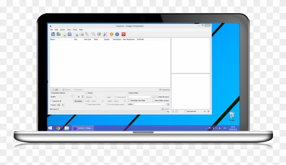Viewport: 286px width, 165px height.
Task: Enable the Auto preview checkbox
Action: pos(186,111)
